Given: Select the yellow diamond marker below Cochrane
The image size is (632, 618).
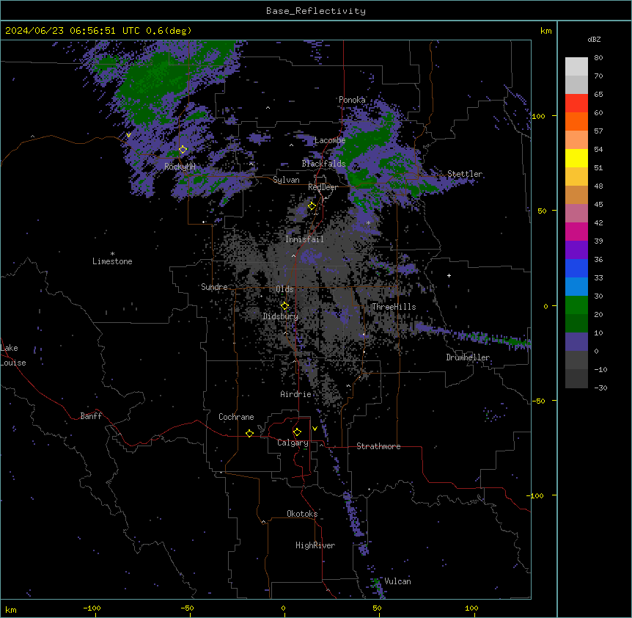Looking at the screenshot, I should [x=249, y=433].
